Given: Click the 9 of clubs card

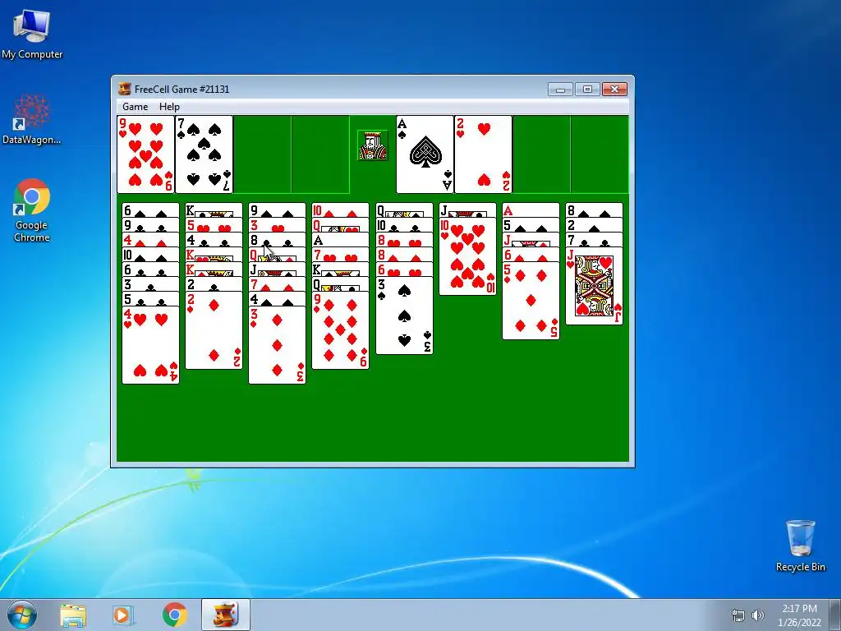Looking at the screenshot, I should tap(151, 225).
